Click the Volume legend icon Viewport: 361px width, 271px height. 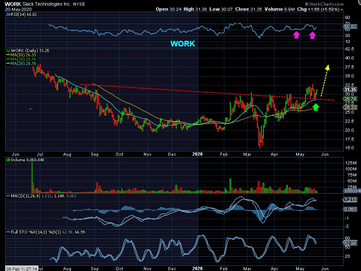[x=7, y=160]
